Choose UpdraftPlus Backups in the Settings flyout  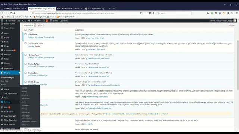(x=29, y=122)
